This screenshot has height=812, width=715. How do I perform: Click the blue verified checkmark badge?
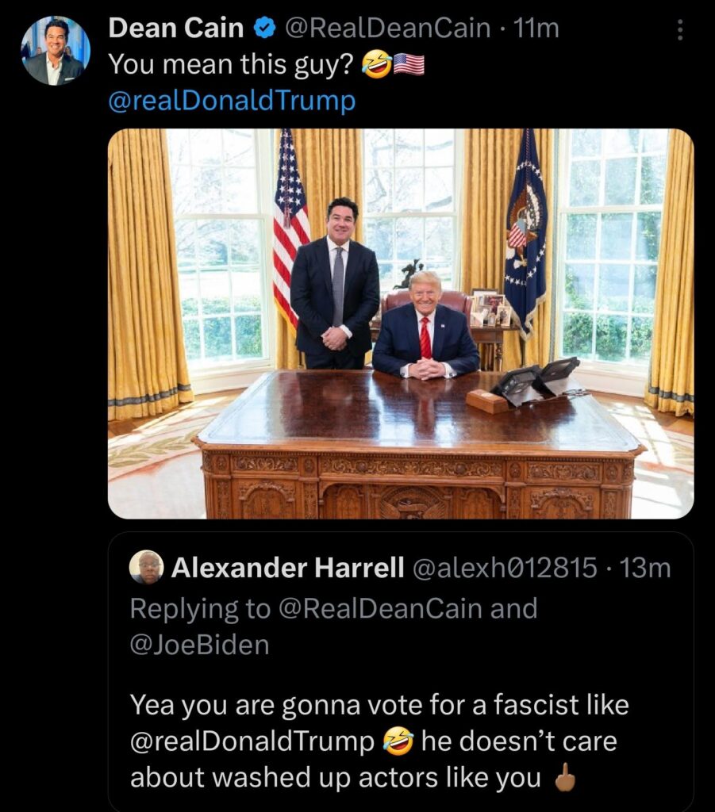[265, 28]
